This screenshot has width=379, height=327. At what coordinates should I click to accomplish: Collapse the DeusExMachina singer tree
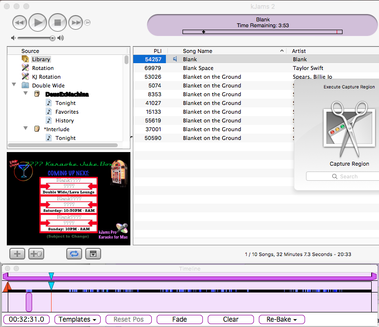pyautogui.click(x=25, y=94)
